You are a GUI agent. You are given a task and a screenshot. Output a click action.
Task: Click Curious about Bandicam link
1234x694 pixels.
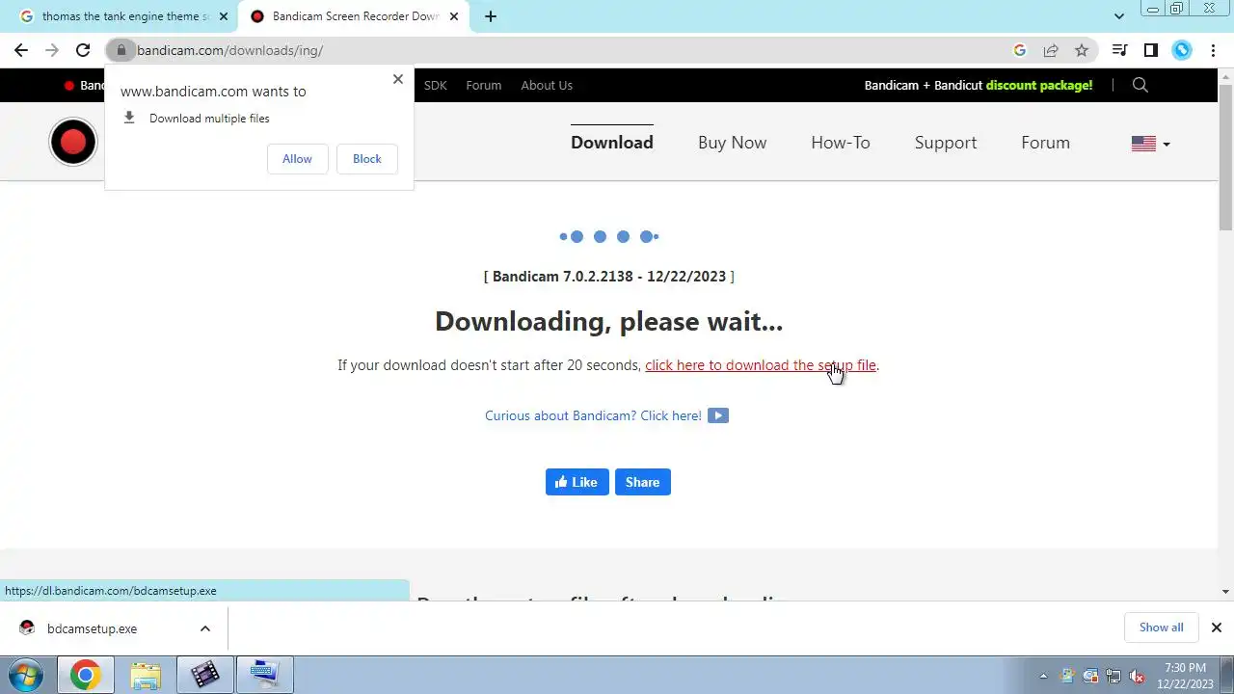[x=593, y=415]
